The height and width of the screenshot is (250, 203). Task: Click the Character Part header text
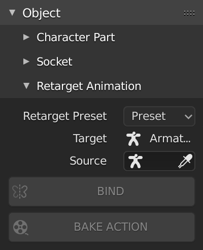[76, 37]
